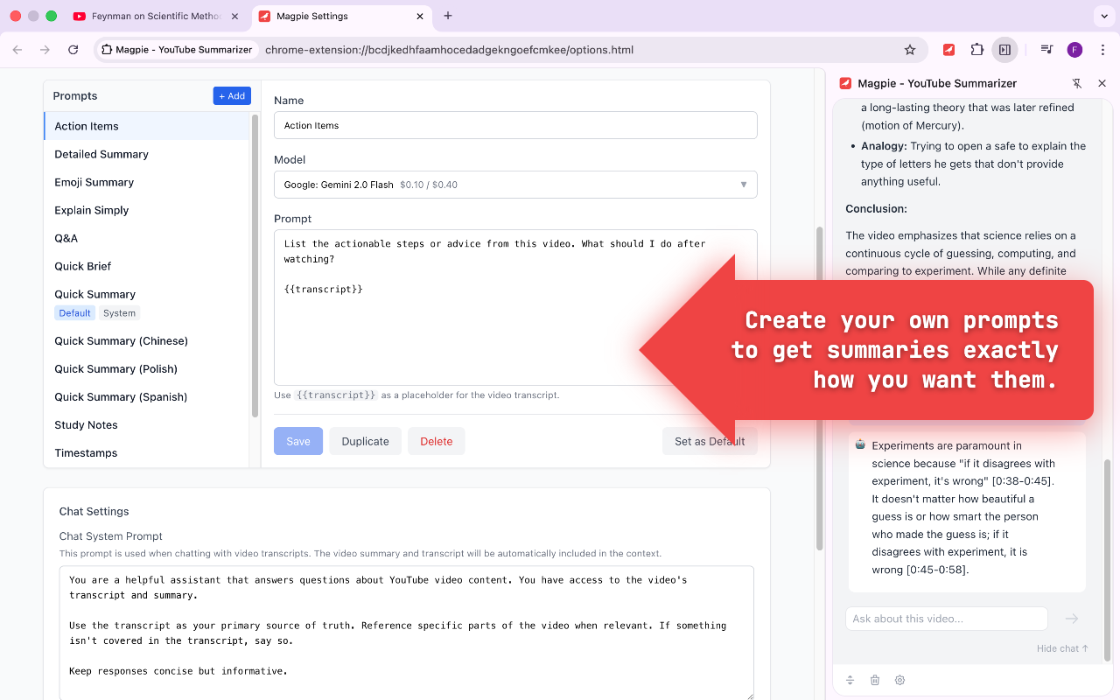Open settings gear in side panel footer
Screen dimensions: 1120x700
point(899,680)
